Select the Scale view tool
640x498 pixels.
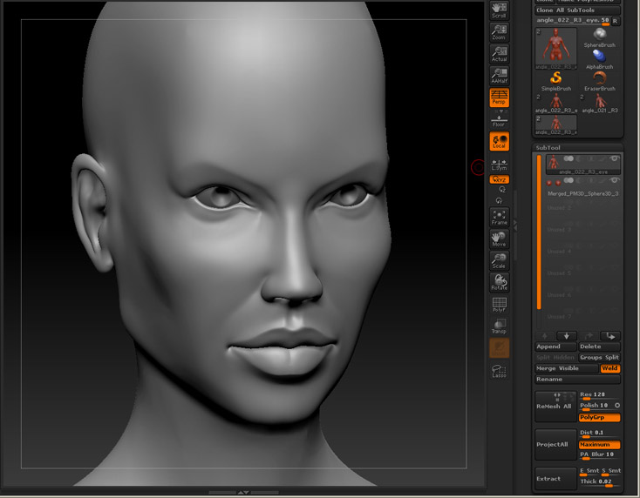(500, 261)
